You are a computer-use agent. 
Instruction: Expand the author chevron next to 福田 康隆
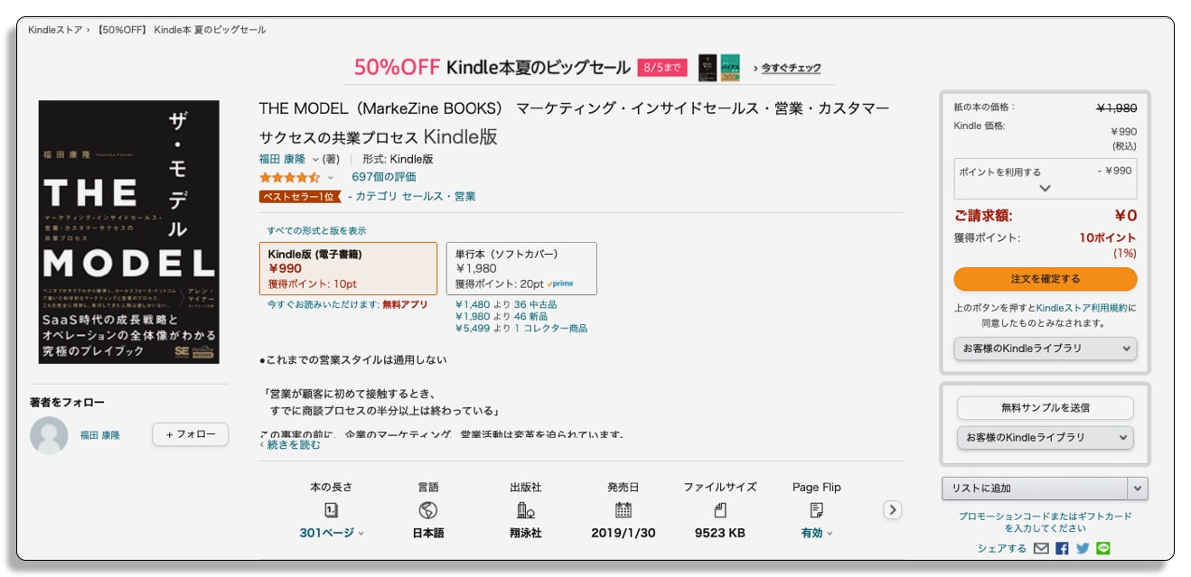pos(315,159)
